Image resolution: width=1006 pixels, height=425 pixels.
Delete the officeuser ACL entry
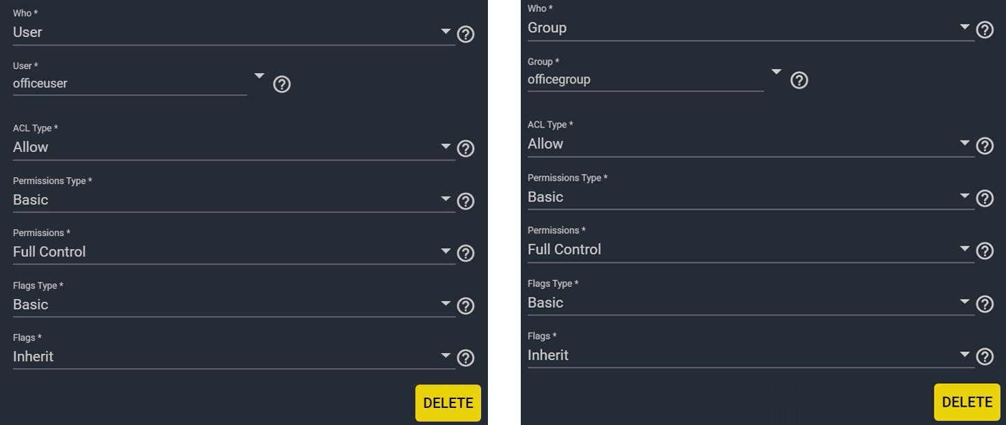(448, 403)
